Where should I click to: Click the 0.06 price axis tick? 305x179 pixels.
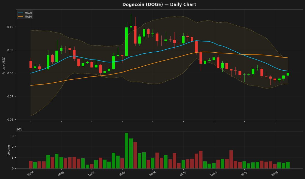coord(10,120)
